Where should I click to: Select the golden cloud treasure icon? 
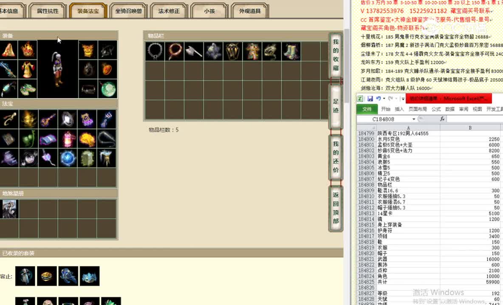(87, 139)
